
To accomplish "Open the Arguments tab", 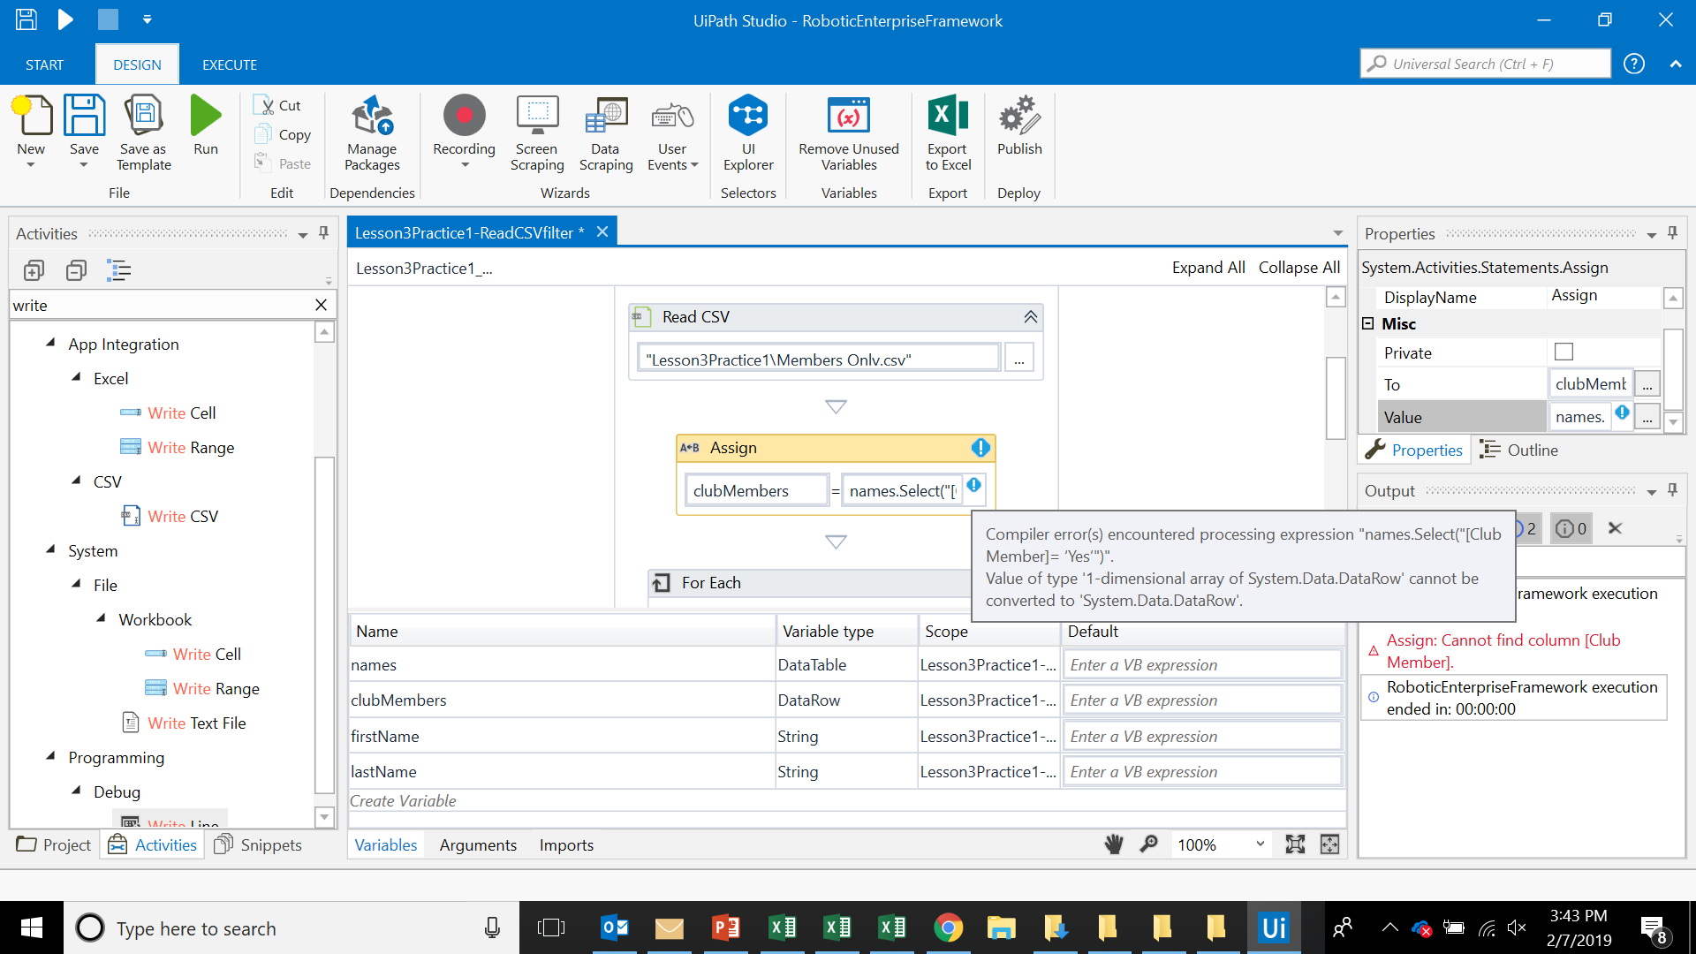I will (x=477, y=845).
